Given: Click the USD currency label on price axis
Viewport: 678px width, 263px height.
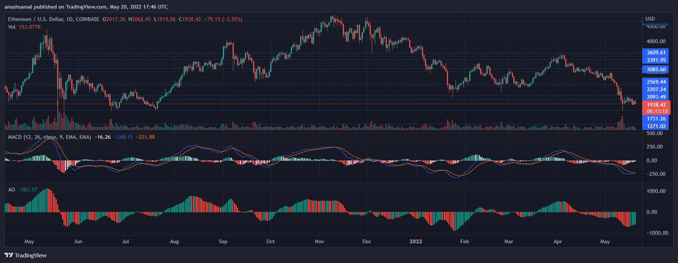Looking at the screenshot, I should (650, 19).
